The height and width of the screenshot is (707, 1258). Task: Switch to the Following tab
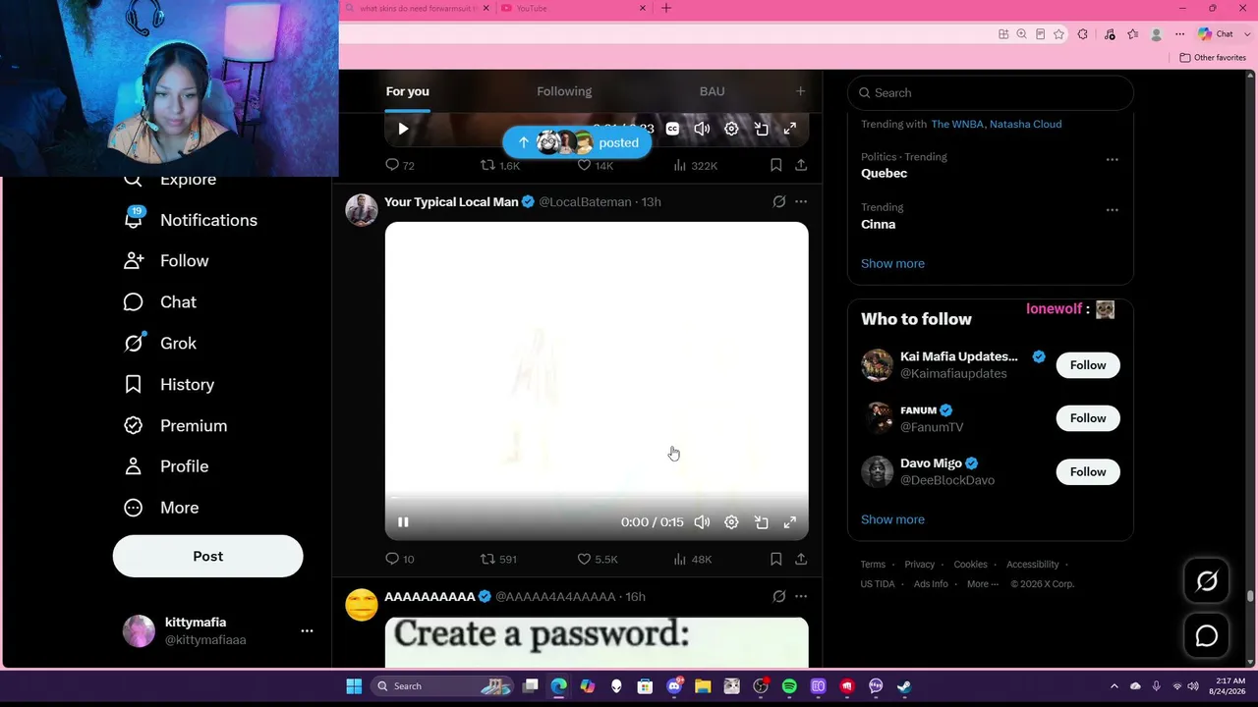click(564, 91)
